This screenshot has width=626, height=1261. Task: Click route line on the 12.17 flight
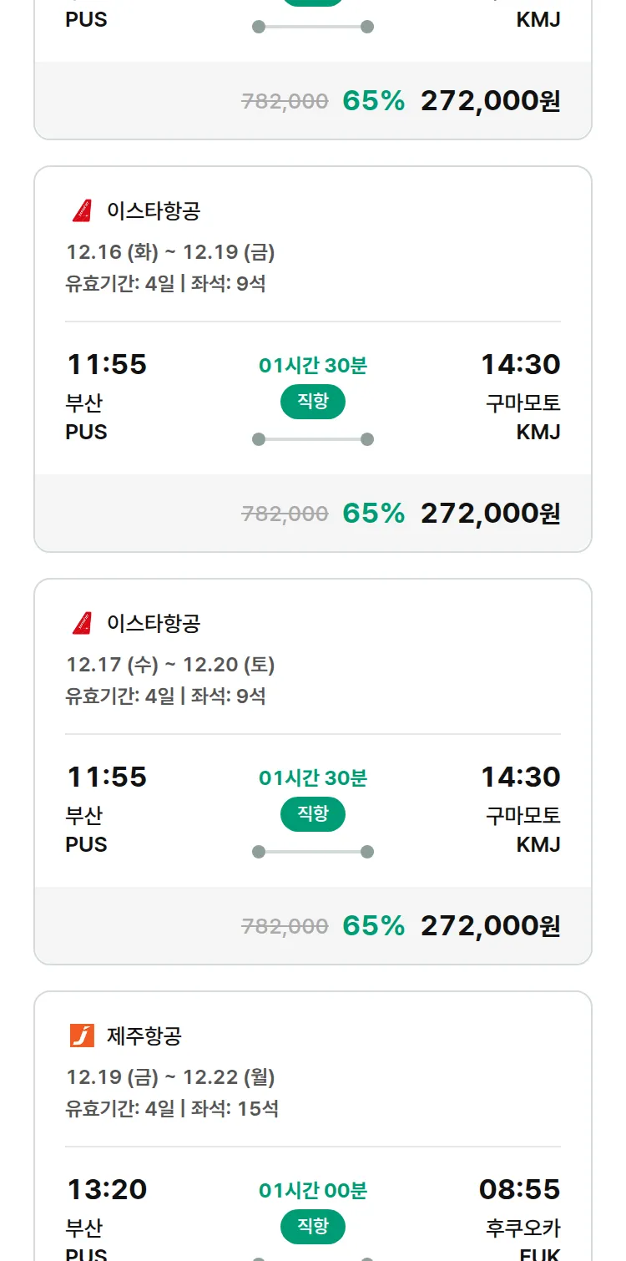point(313,852)
